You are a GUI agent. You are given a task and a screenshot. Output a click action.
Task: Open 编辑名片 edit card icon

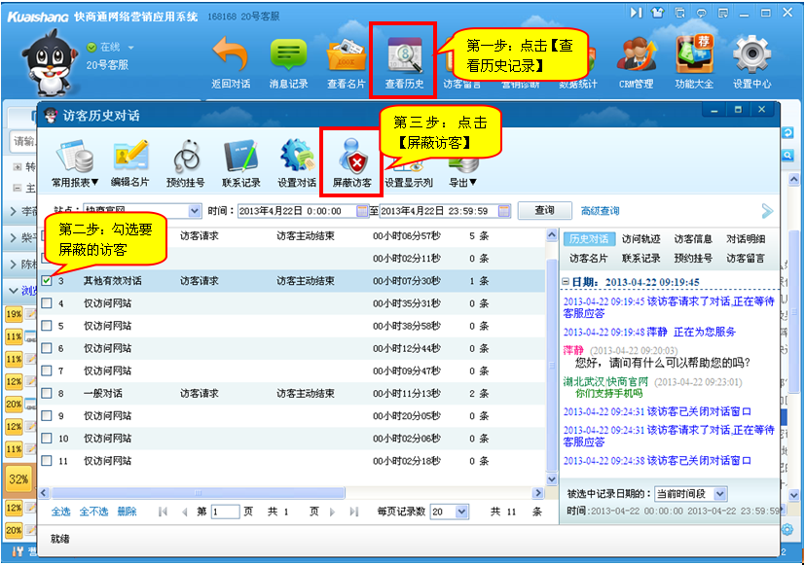tap(130, 158)
